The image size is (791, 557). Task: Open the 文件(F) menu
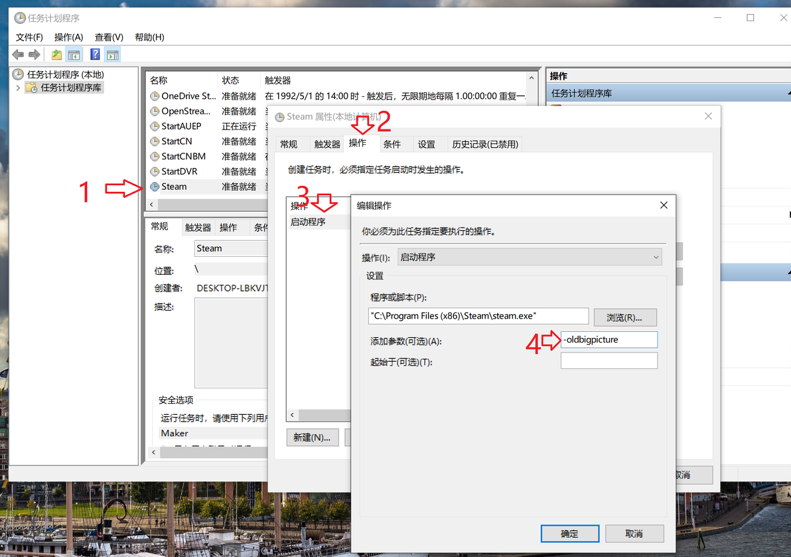(x=29, y=37)
